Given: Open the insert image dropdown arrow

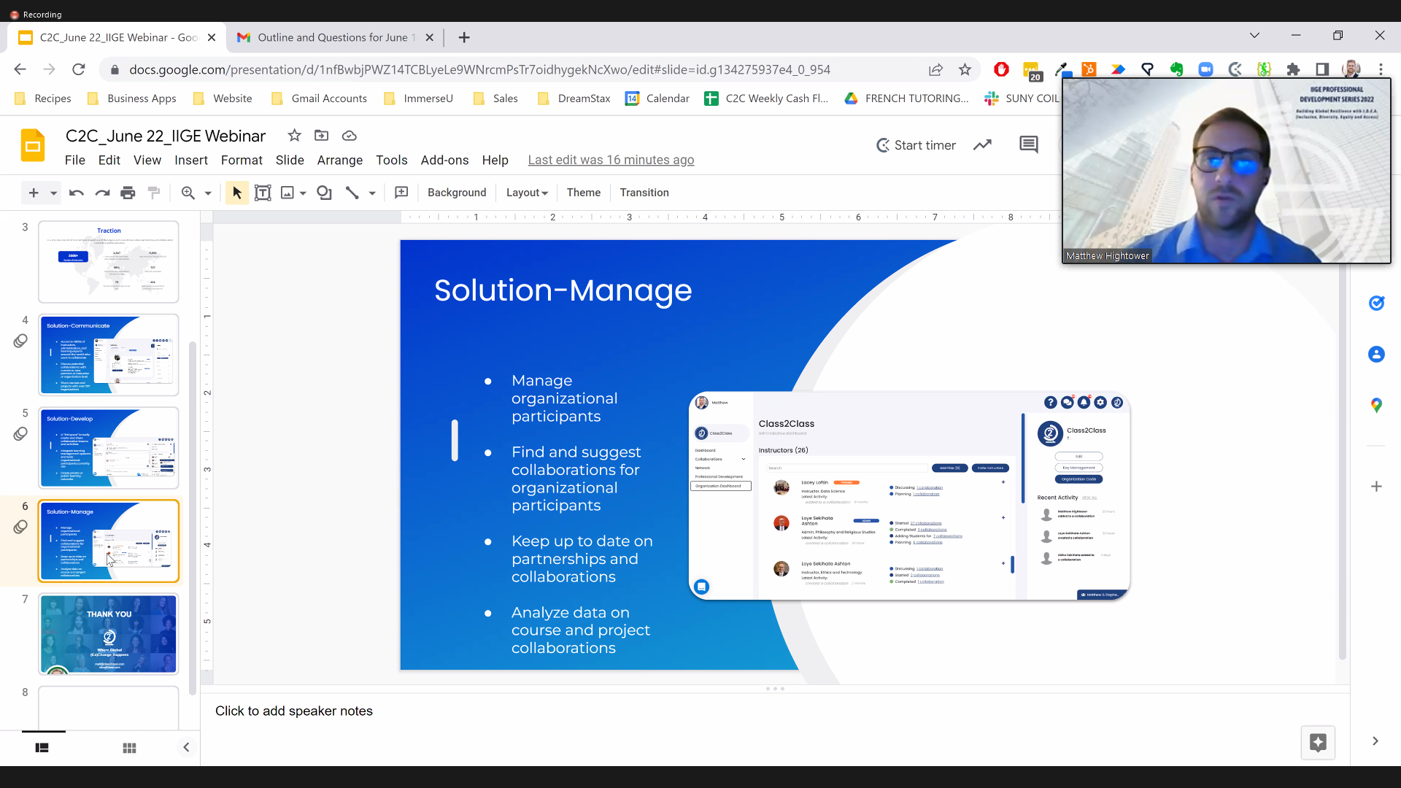Looking at the screenshot, I should [303, 193].
